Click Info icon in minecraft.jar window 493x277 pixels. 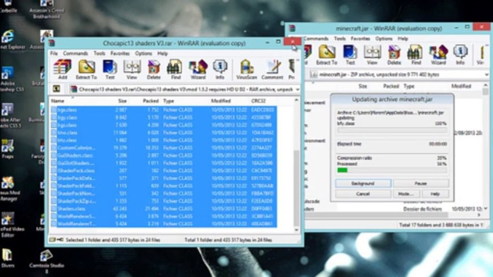(460, 55)
